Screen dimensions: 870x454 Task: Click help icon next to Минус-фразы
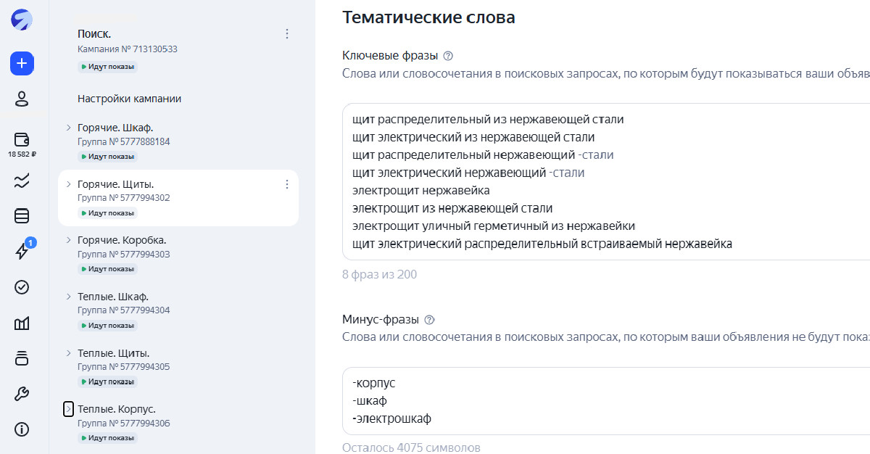point(429,320)
